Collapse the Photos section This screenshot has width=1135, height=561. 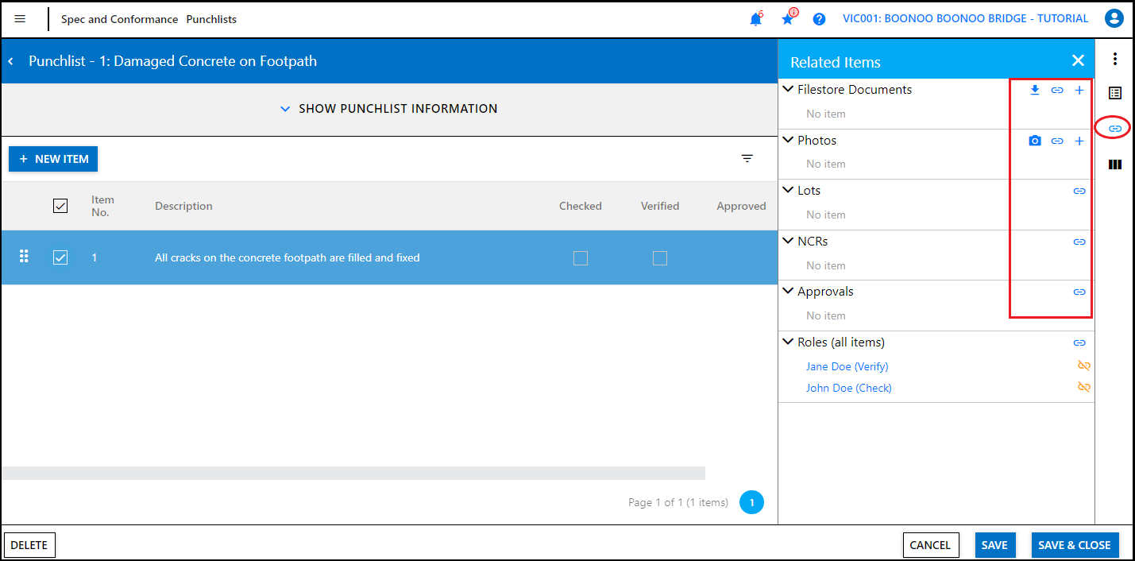pyautogui.click(x=788, y=140)
